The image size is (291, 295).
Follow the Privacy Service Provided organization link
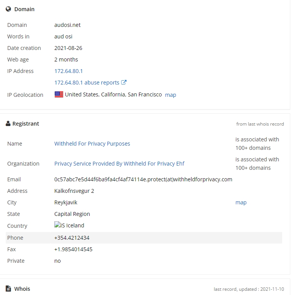[x=119, y=164]
